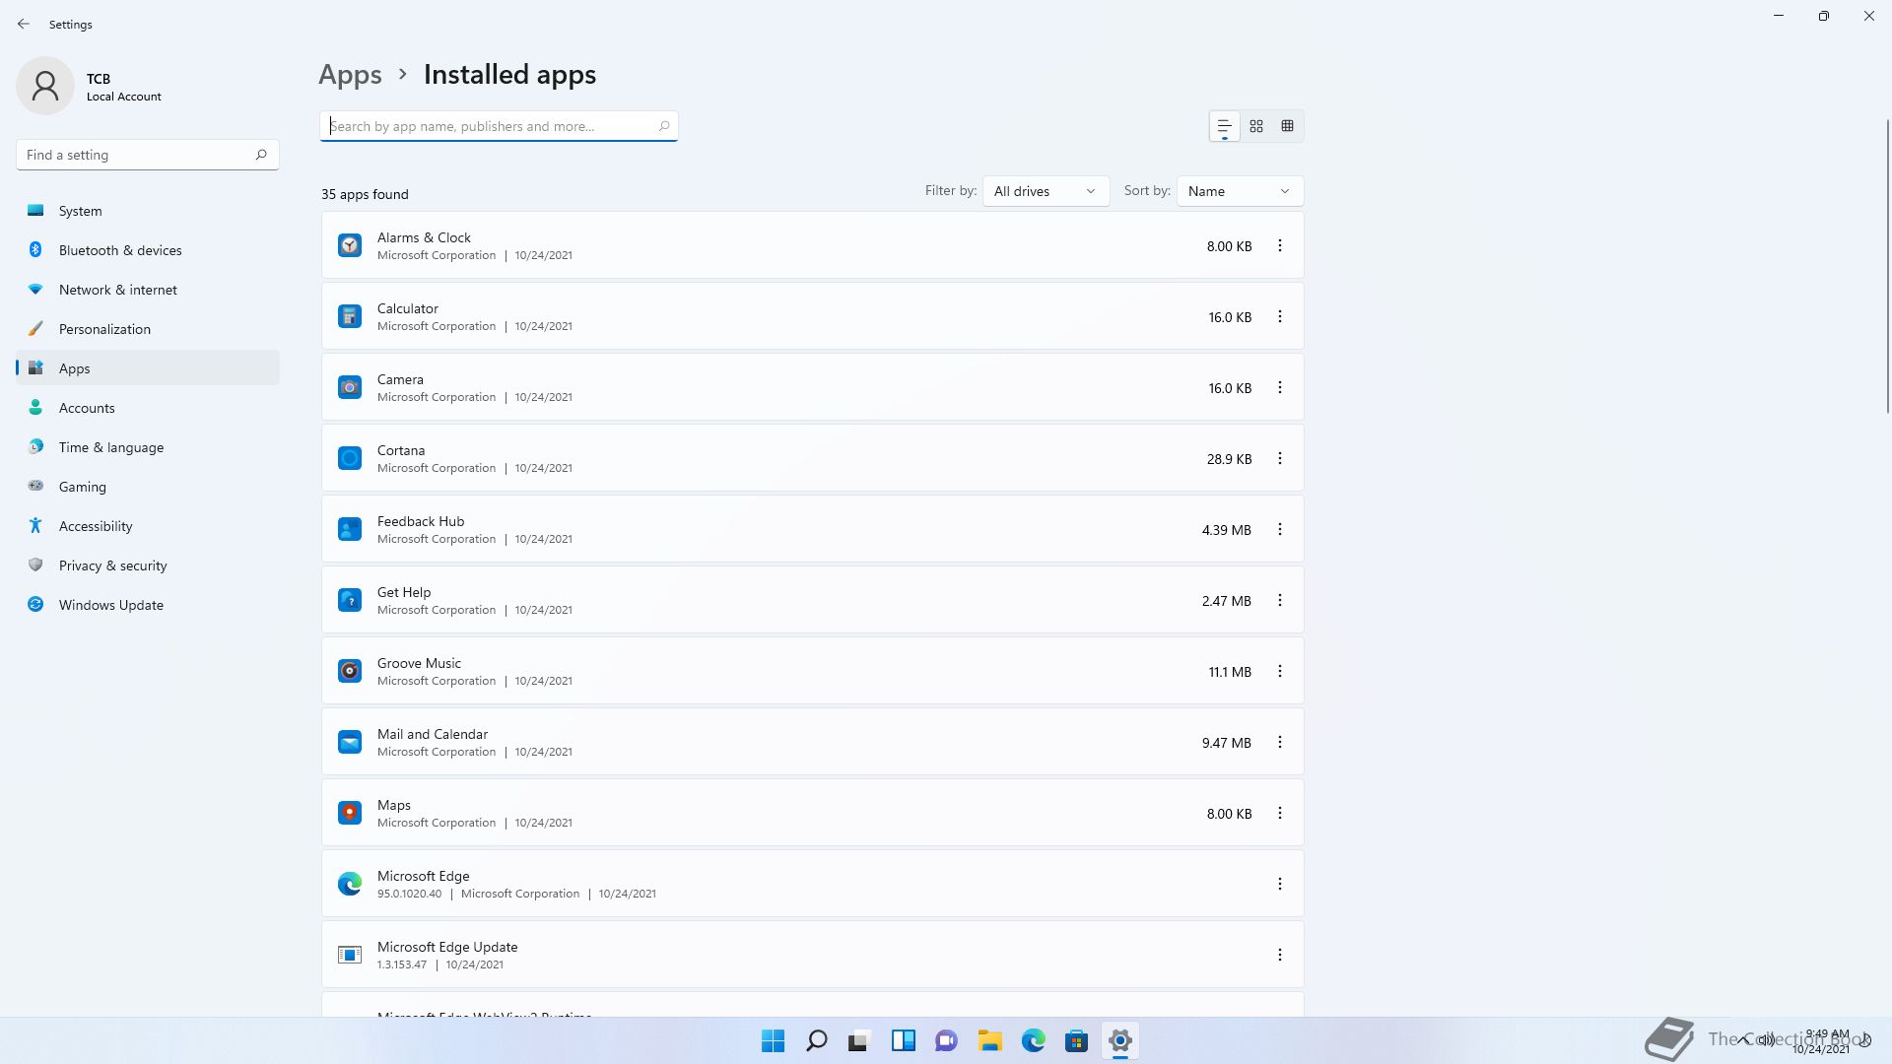Click the Cortana app icon
This screenshot has height=1064, width=1892.
pos(350,458)
